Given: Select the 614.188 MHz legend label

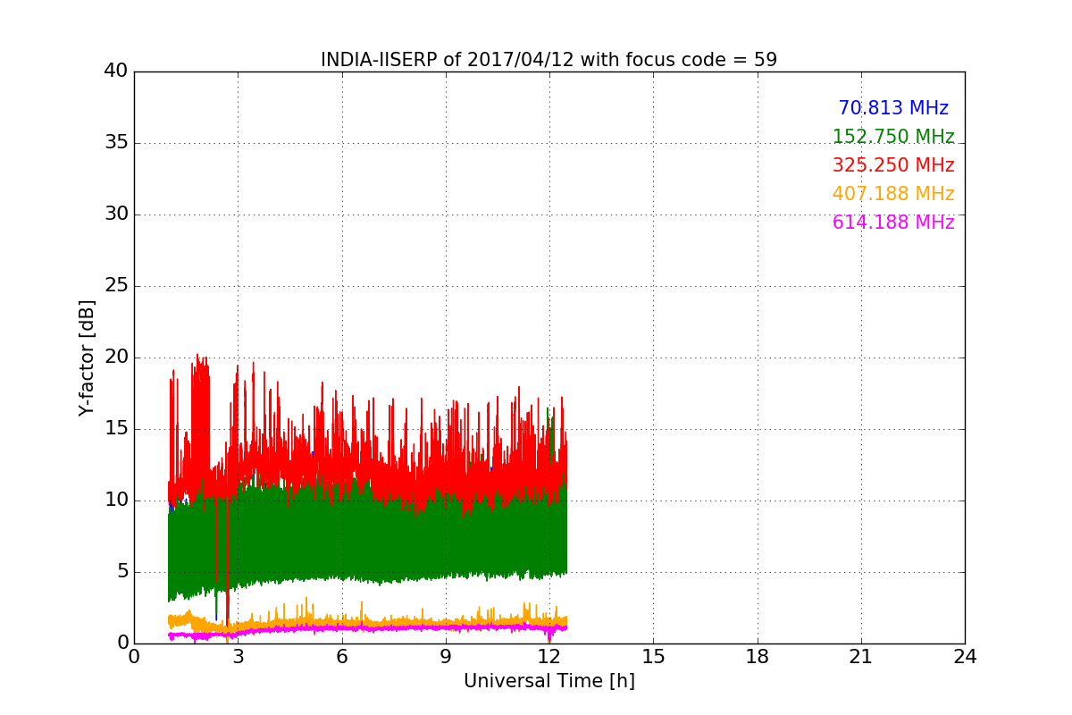Looking at the screenshot, I should [x=893, y=223].
